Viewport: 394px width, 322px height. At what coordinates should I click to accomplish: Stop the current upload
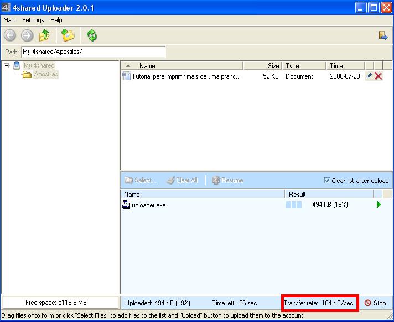[375, 303]
